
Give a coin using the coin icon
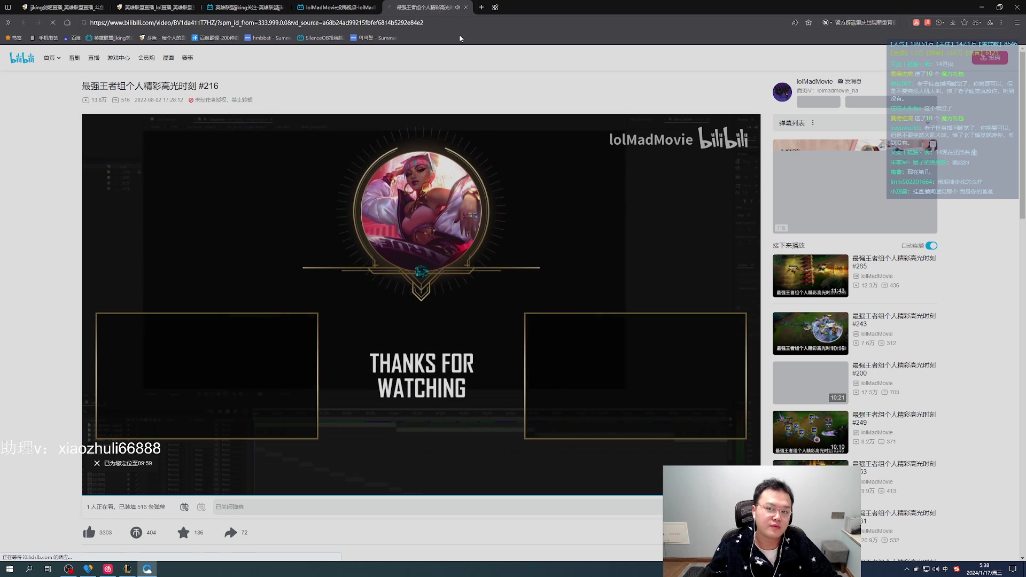coord(136,532)
